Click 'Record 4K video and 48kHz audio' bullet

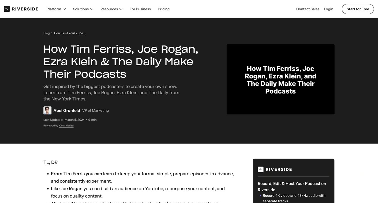tap(294, 198)
